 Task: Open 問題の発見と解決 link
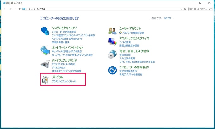pos(61,42)
